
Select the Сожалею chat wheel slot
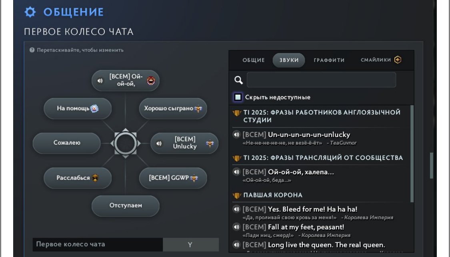coord(67,143)
